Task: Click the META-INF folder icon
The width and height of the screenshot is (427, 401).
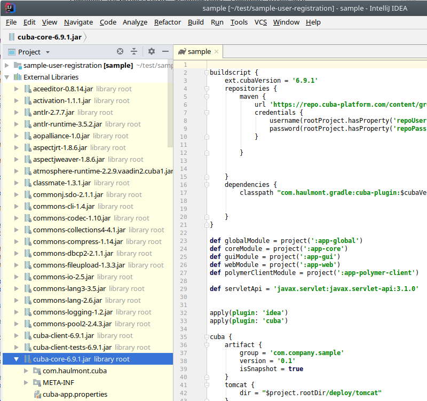Action: [37, 382]
